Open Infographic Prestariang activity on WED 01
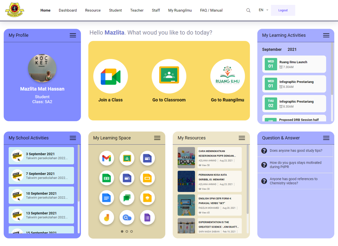Image resolution: width=338 pixels, height=246 pixels. (294, 84)
